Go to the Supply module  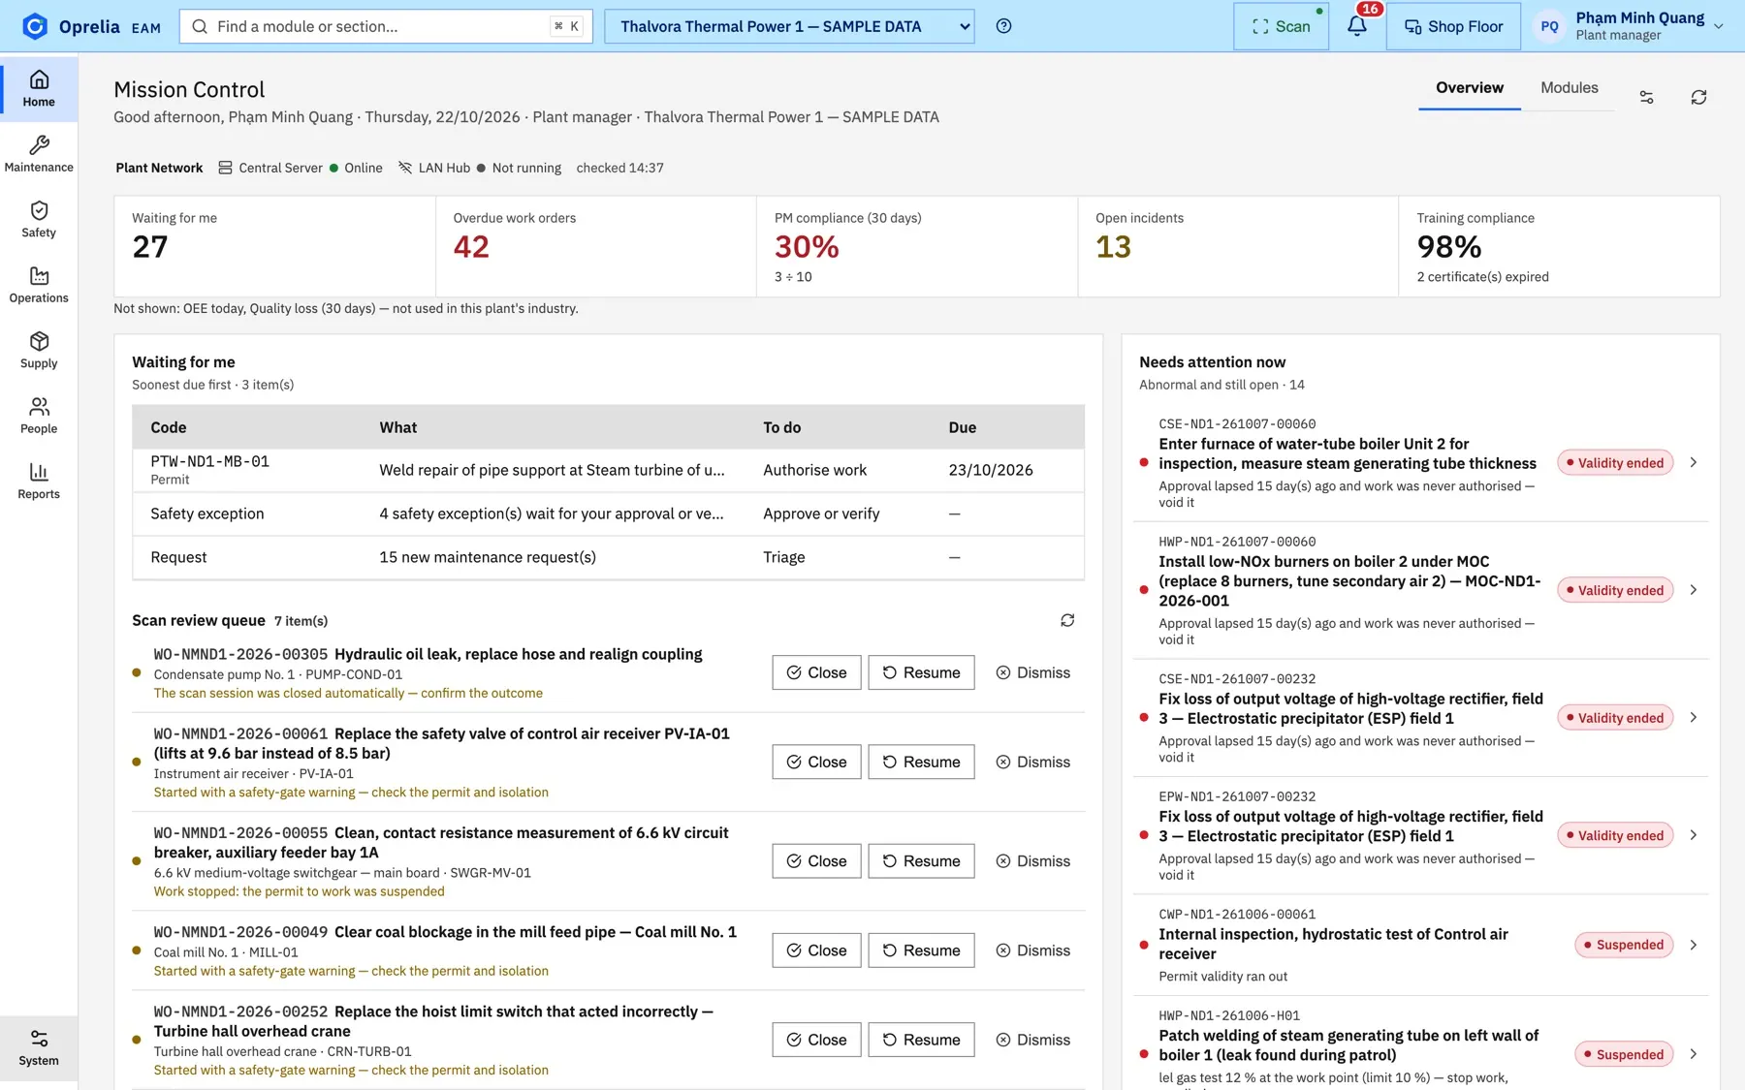coord(39,350)
